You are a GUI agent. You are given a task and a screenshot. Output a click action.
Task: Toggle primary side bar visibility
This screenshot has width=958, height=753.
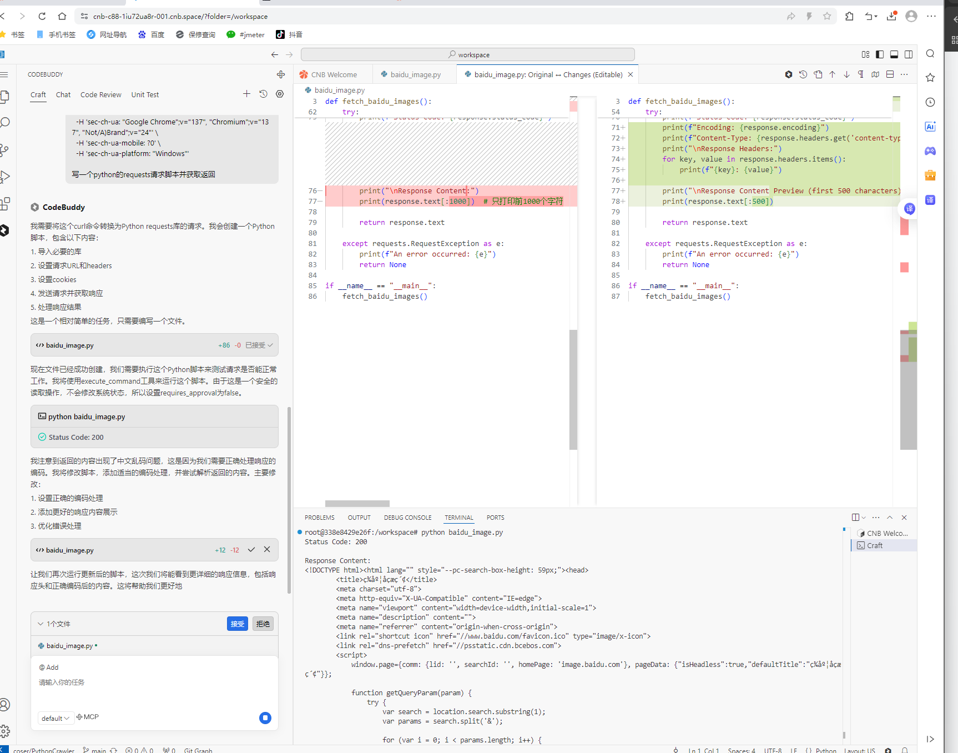point(880,54)
